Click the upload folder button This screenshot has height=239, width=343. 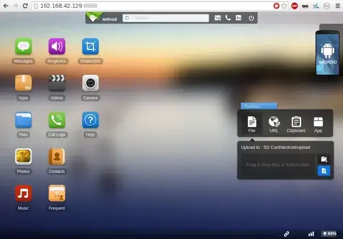(324, 159)
